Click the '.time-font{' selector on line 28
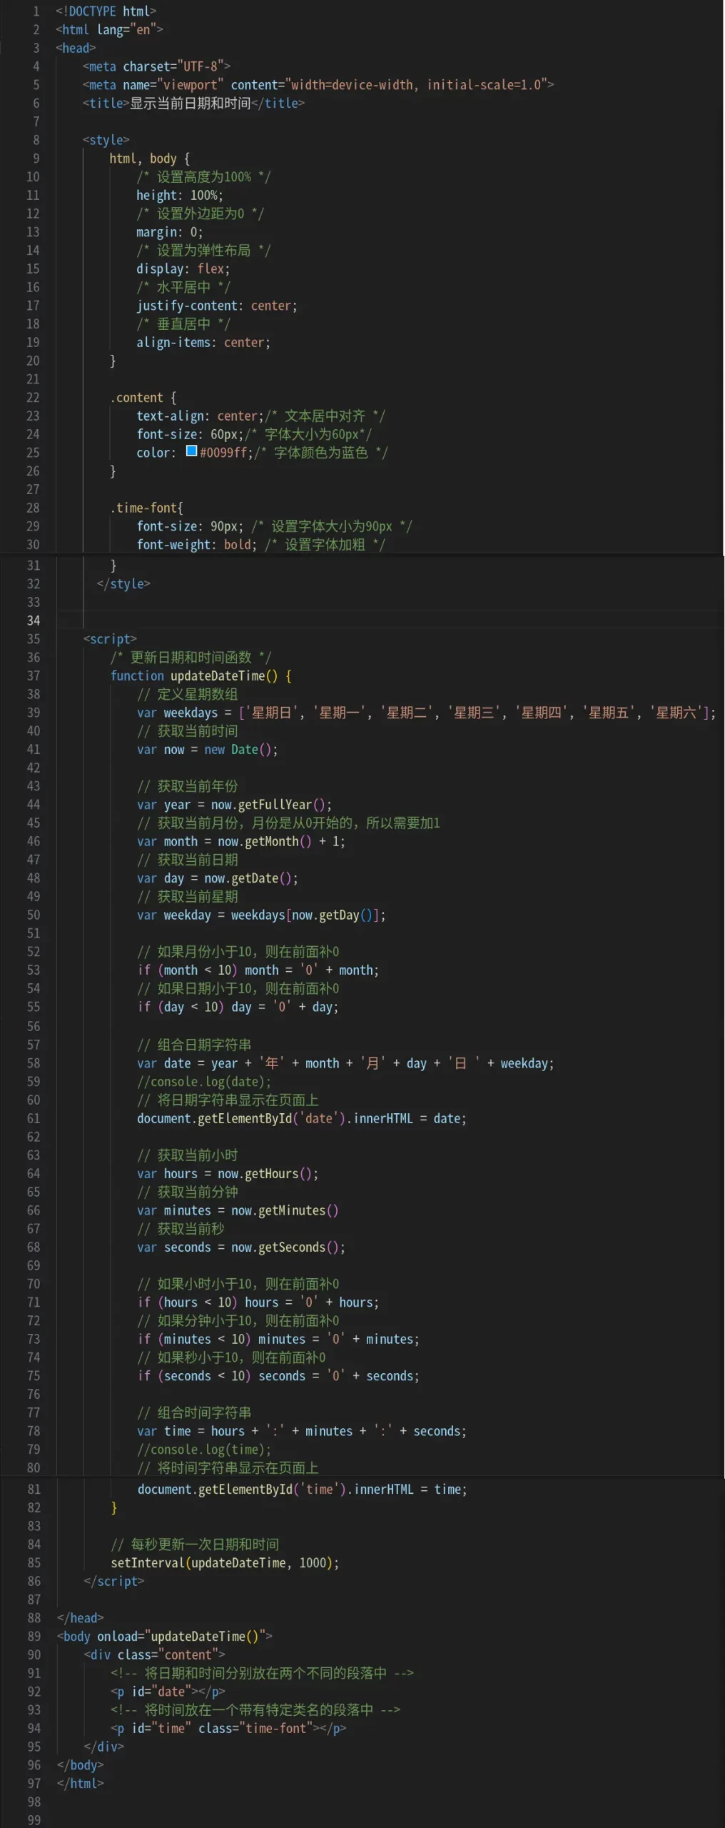 146,508
